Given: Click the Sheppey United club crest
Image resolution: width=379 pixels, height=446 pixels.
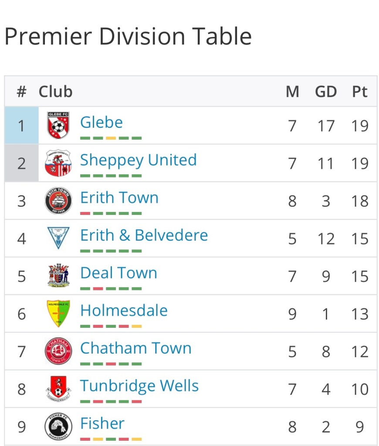Looking at the screenshot, I should (58, 163).
